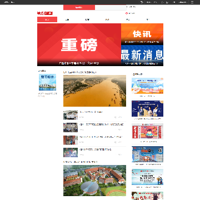200x200 pixels.
Task: Open the headline link above the river photo
Action: click(80, 72)
